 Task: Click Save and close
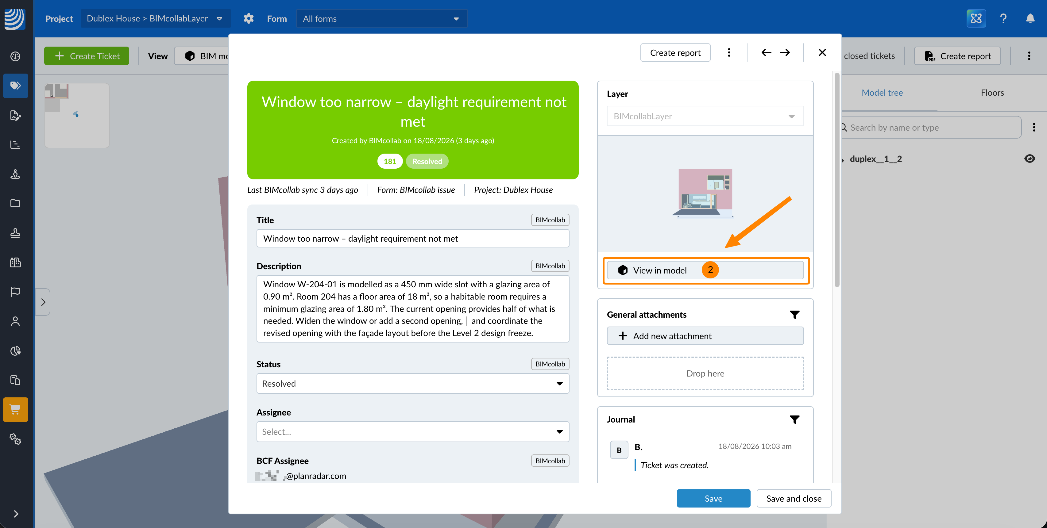pos(794,499)
